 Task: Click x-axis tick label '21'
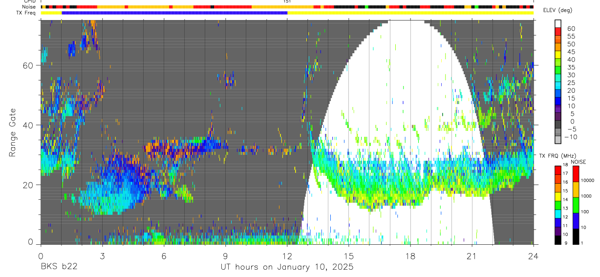click(472, 256)
